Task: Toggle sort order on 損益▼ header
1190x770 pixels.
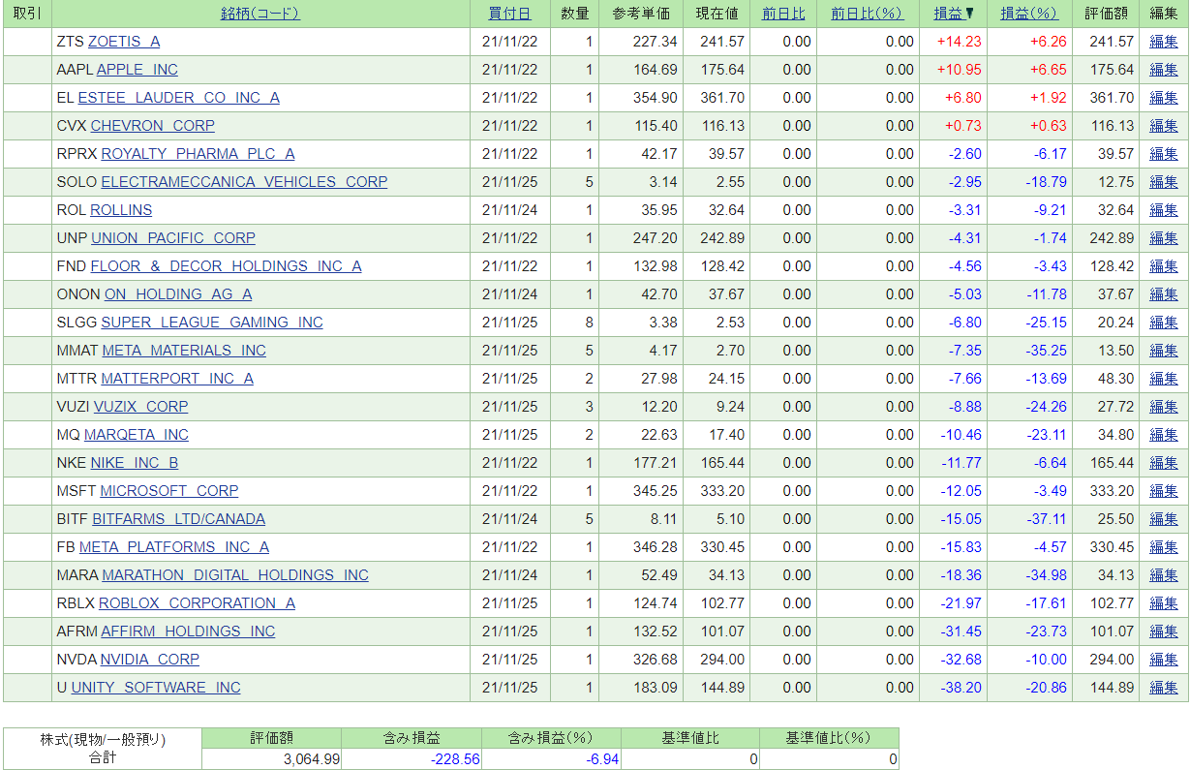Action: tap(955, 14)
